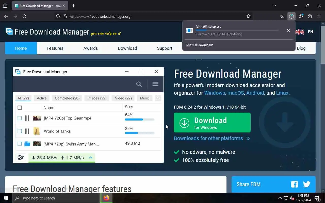Open the Awards page
This screenshot has height=203, width=325.
(x=91, y=48)
